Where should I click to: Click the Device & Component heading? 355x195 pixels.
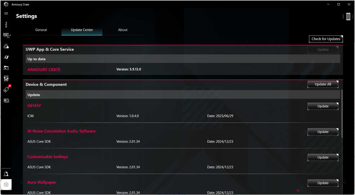[x=46, y=85]
